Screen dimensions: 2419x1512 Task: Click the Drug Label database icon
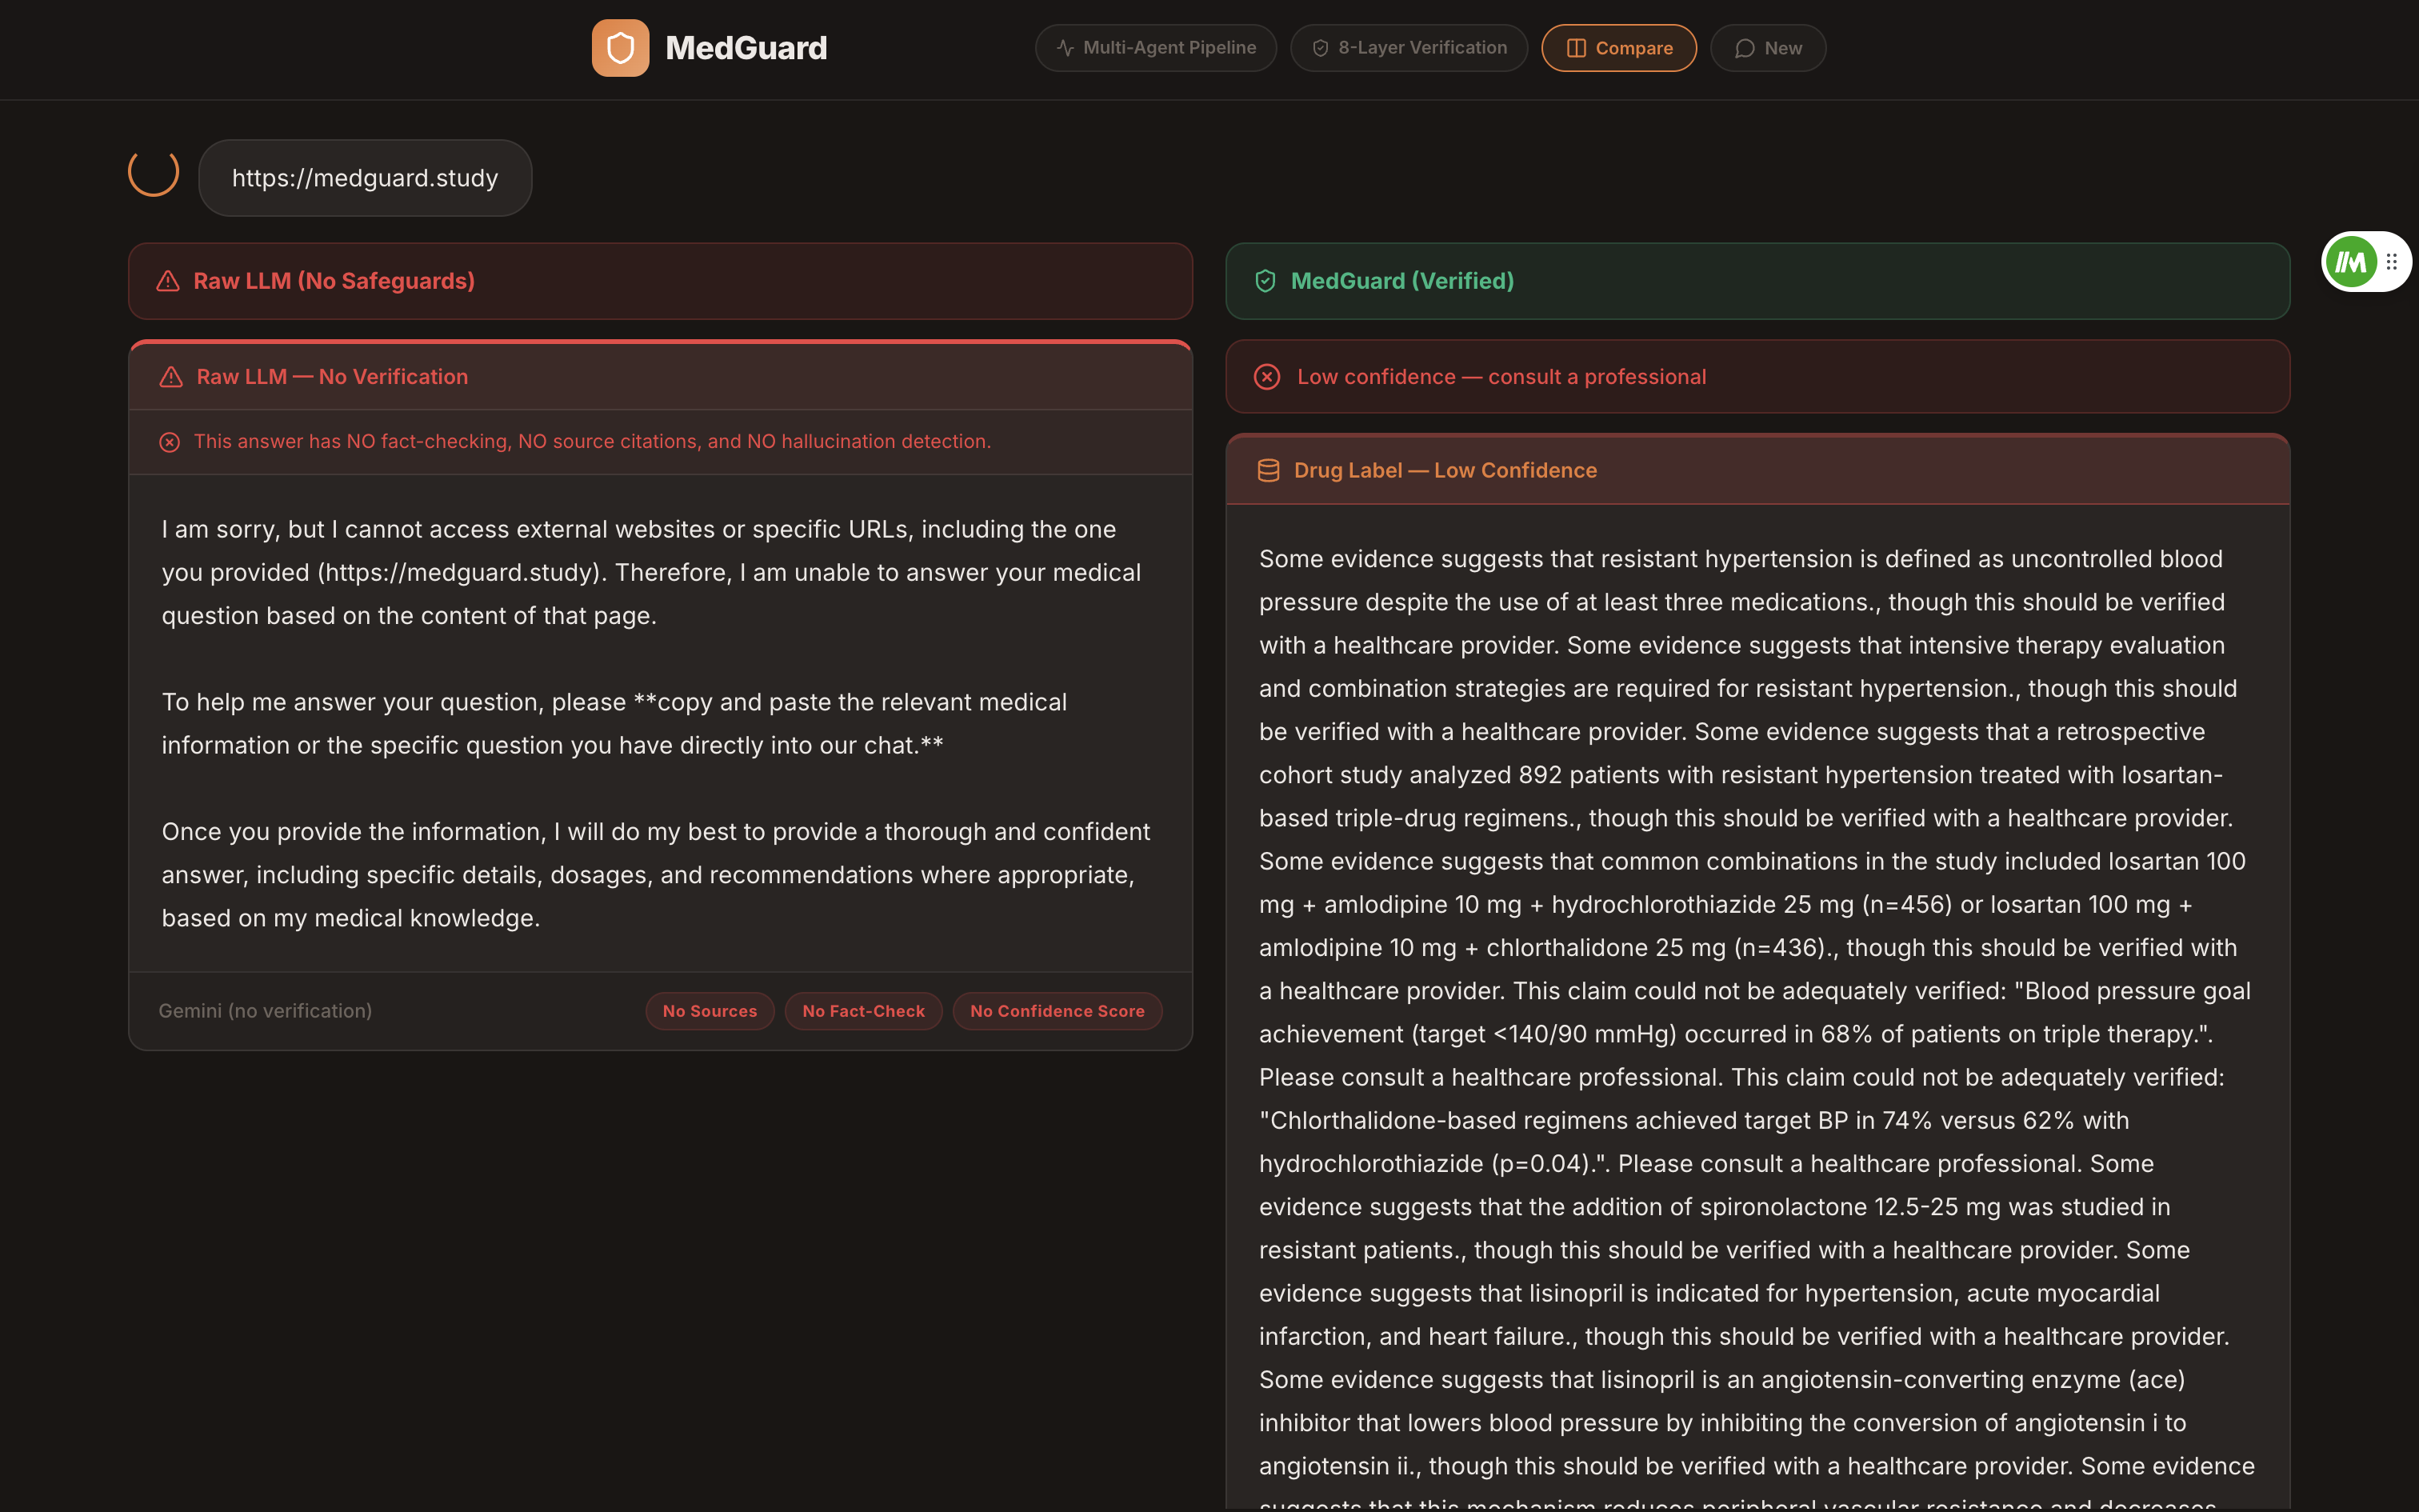point(1267,470)
